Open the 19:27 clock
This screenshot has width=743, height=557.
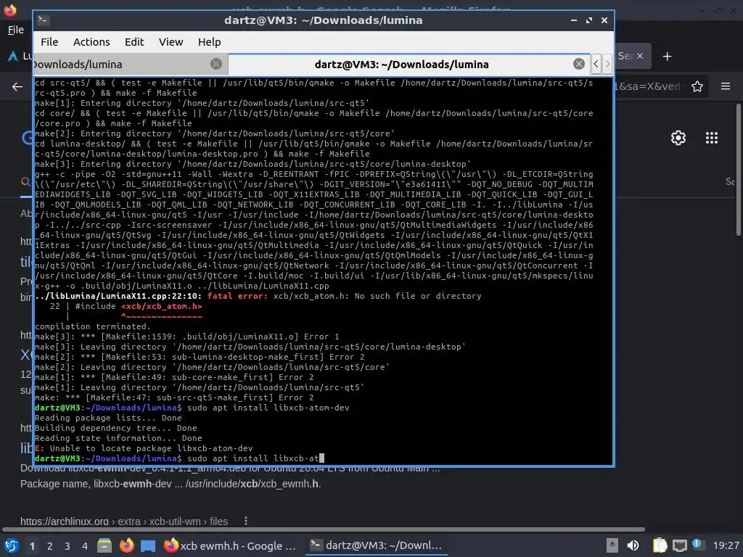pos(726,545)
